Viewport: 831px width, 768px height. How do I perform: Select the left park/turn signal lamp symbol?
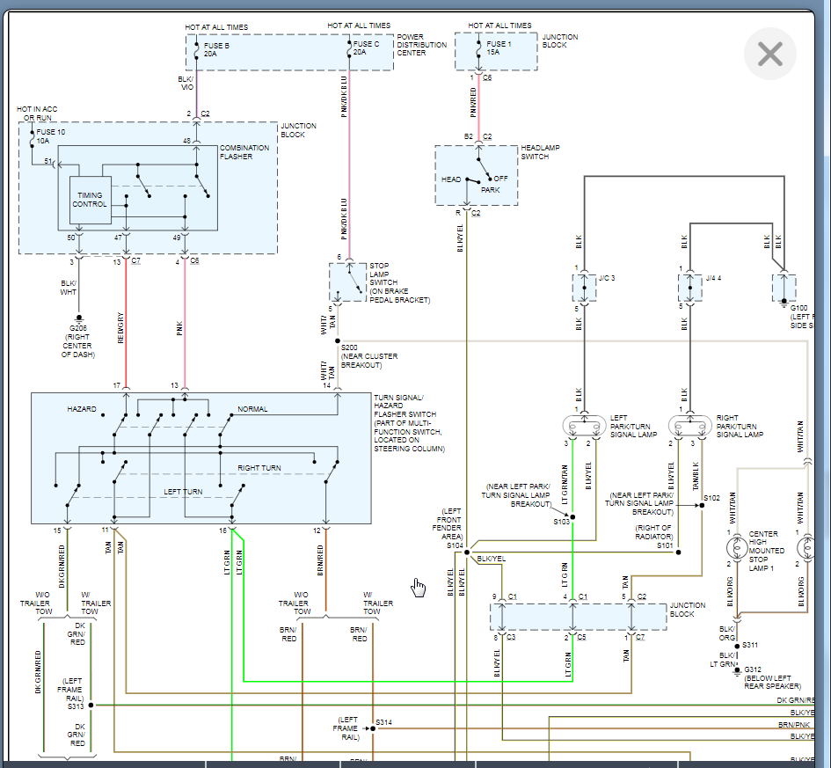point(581,427)
